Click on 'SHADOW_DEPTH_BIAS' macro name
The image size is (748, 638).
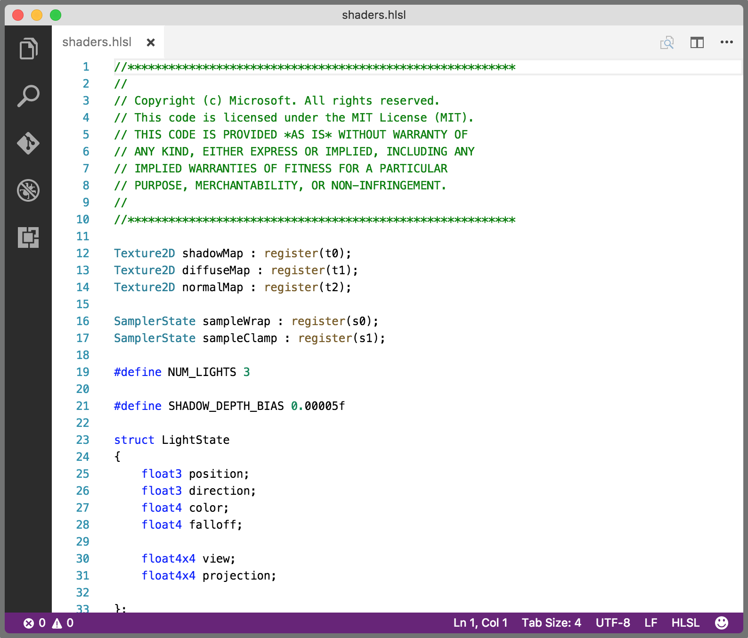point(226,406)
